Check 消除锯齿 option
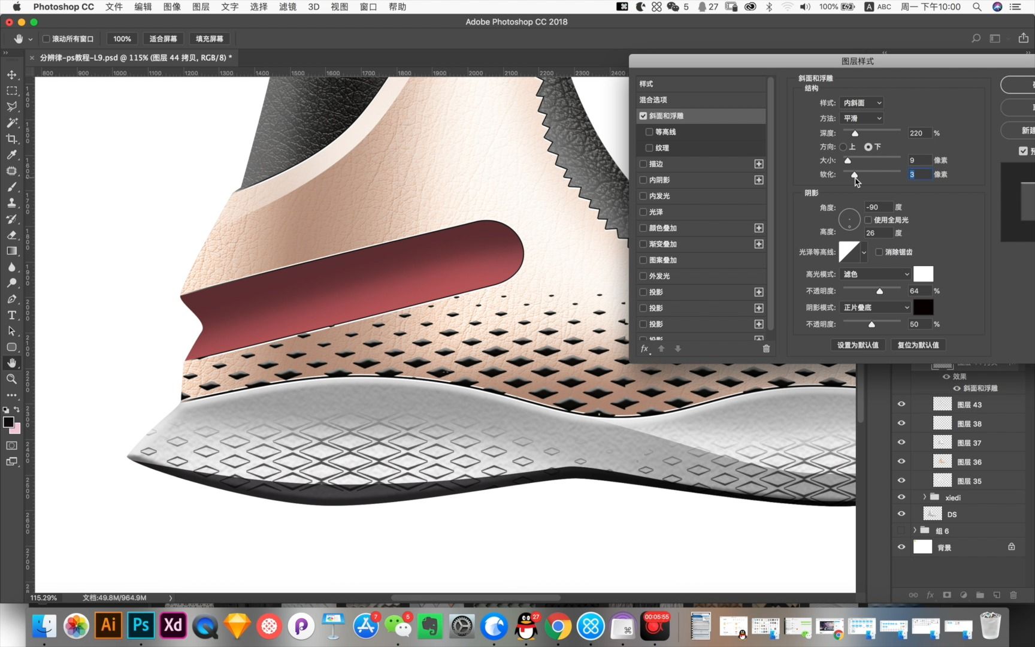This screenshot has width=1035, height=647. 879,252
